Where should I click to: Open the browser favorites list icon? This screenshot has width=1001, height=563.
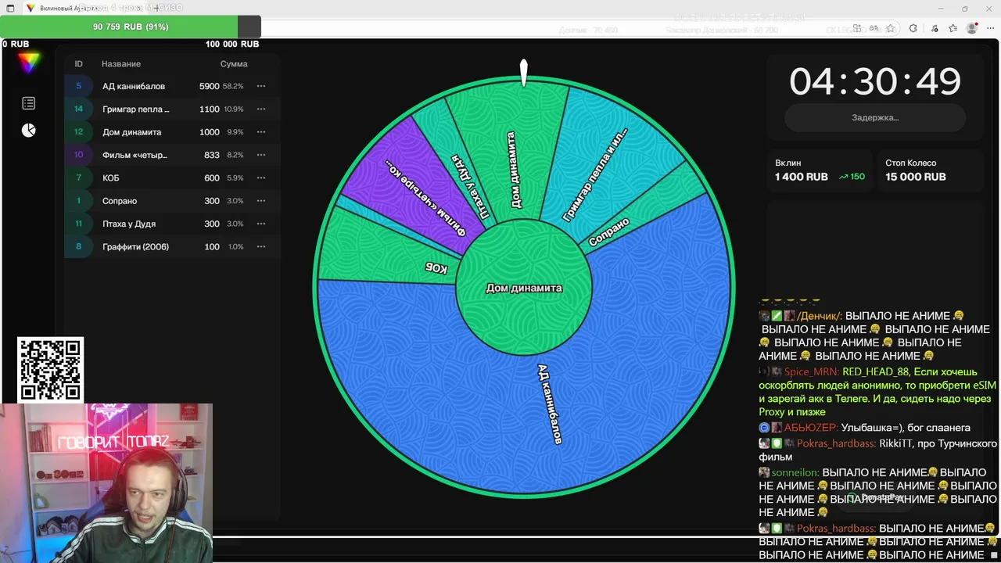[x=953, y=28]
